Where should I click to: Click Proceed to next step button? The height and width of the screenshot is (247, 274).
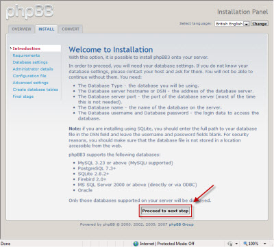pos(165,211)
